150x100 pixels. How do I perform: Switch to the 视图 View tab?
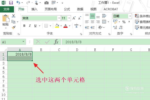click(x=93, y=9)
